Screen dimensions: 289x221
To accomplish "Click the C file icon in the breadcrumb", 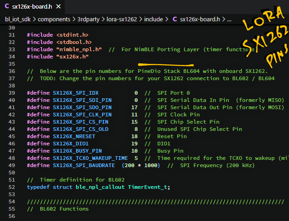I will pyautogui.click(x=174, y=19).
